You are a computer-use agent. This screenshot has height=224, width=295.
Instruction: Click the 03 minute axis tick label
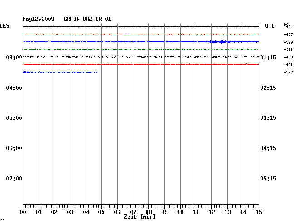point(70,212)
